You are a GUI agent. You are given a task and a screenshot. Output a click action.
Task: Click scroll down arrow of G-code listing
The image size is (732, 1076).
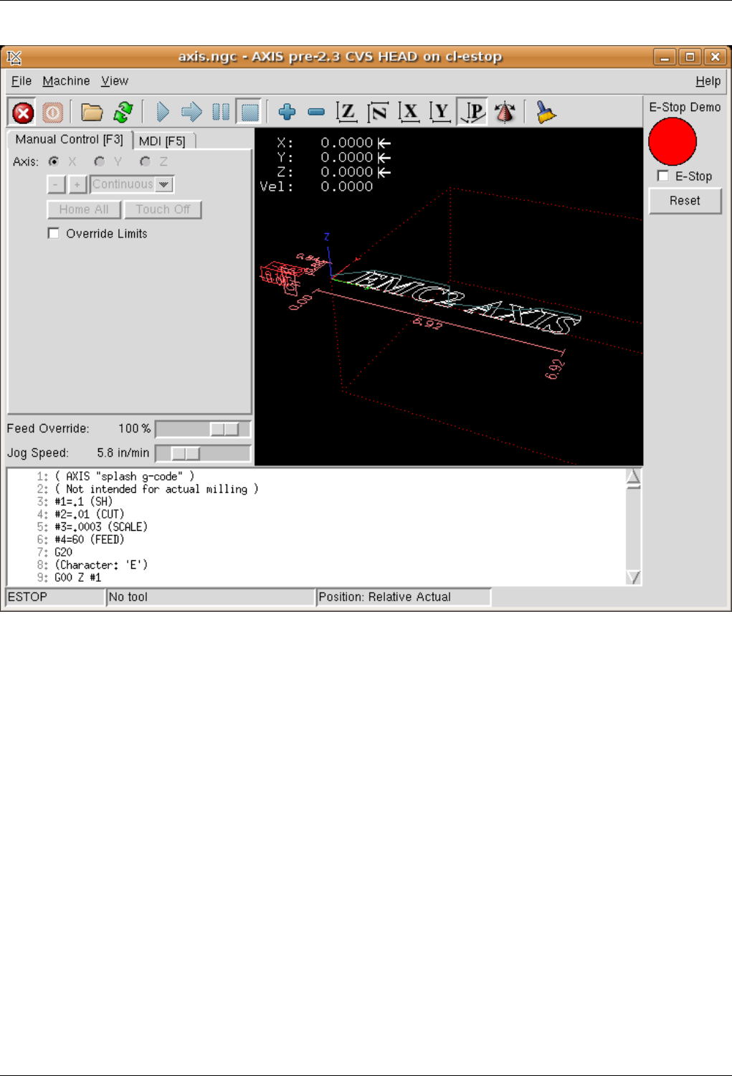[633, 577]
